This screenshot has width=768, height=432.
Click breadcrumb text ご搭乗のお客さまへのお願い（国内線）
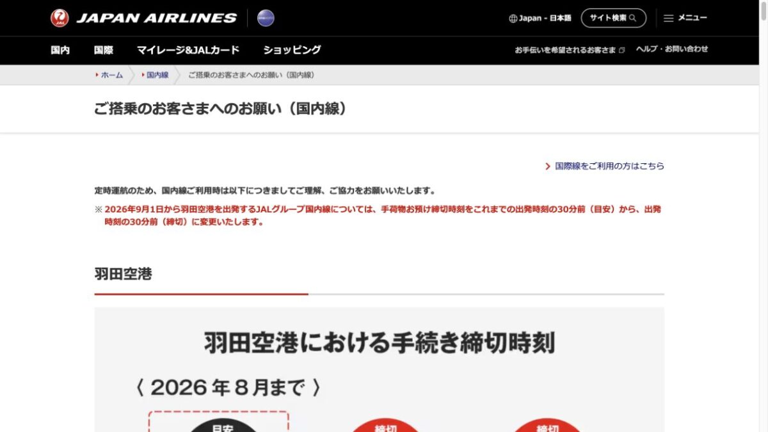(x=252, y=75)
